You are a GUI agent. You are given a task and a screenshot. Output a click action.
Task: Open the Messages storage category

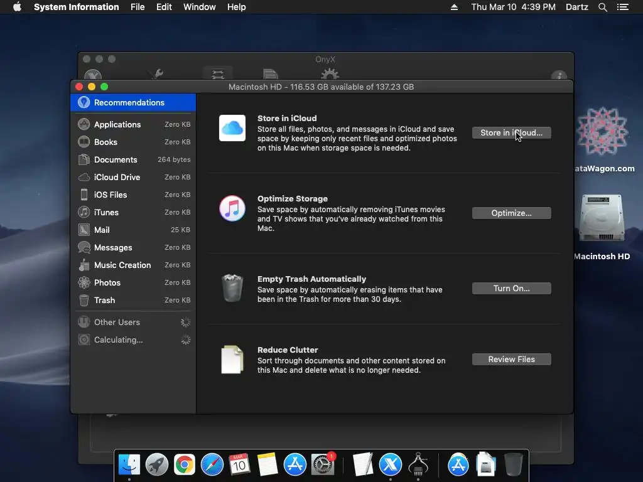click(x=133, y=247)
